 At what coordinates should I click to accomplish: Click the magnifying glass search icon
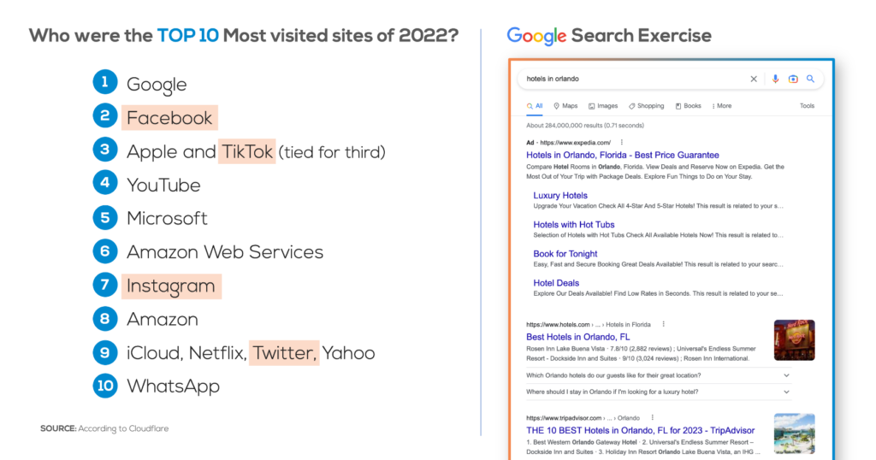click(811, 80)
